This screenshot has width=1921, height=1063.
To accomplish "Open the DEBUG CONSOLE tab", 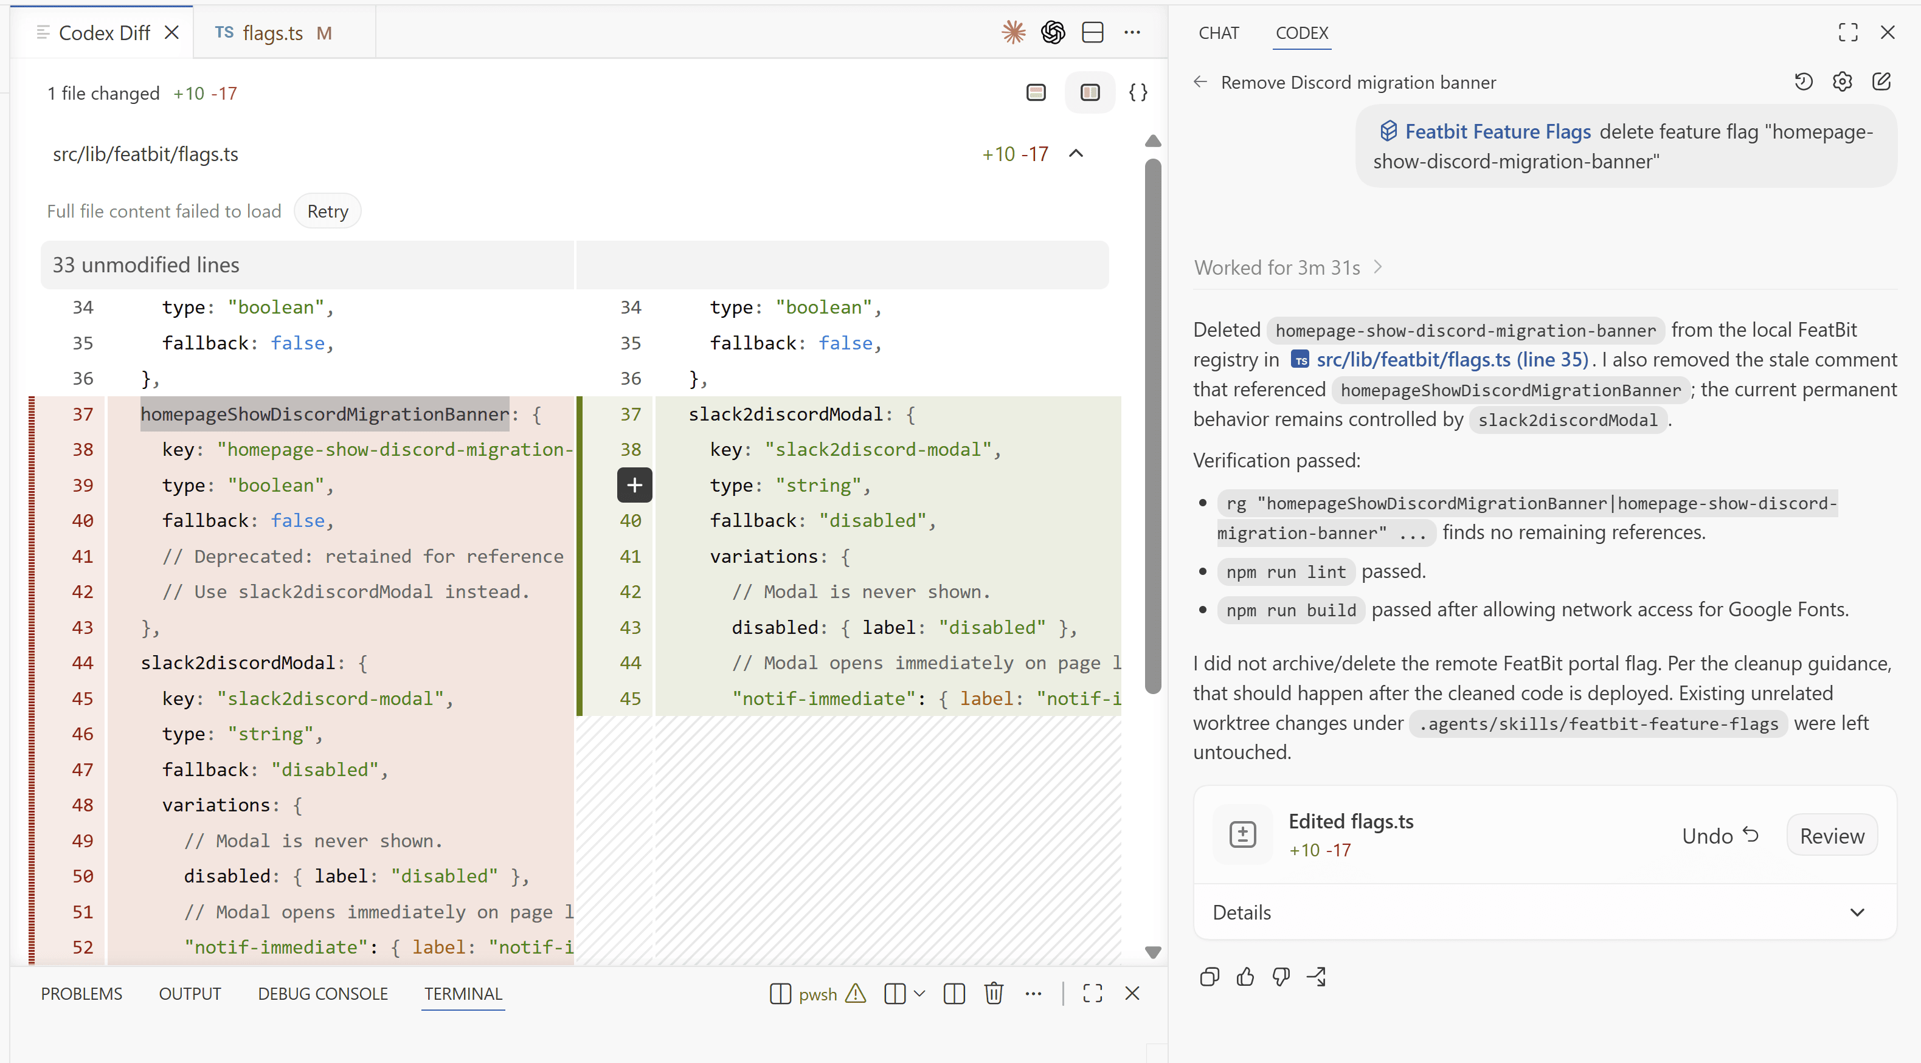I will (x=322, y=994).
